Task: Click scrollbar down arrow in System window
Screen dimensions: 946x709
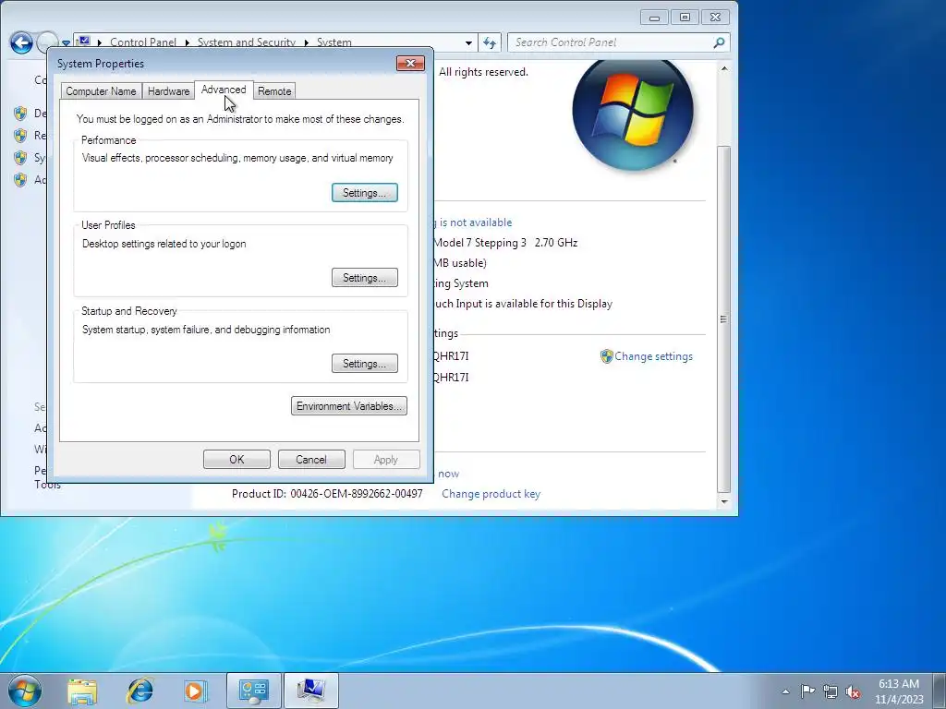Action: click(724, 501)
